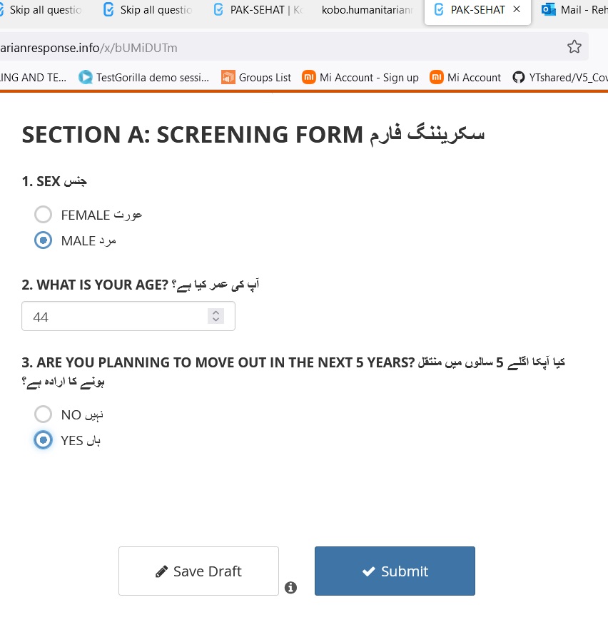Image resolution: width=608 pixels, height=642 pixels.
Task: Click the info icon beside Save Draft
Action: point(290,588)
